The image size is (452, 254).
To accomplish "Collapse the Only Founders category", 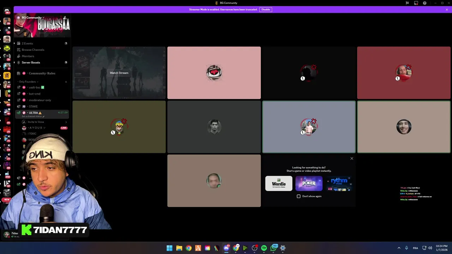I will (x=28, y=82).
